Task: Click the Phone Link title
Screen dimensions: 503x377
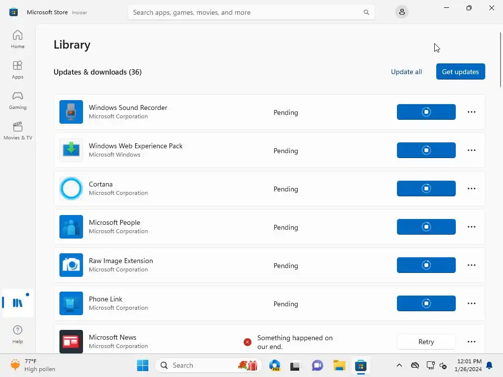Action: point(106,299)
